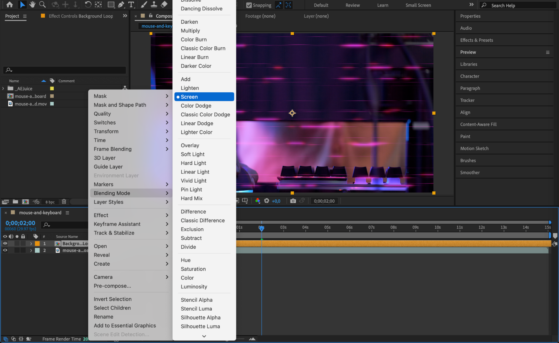The height and width of the screenshot is (343, 559).
Task: Expand layer 1 properties in the timeline
Action: click(x=31, y=243)
